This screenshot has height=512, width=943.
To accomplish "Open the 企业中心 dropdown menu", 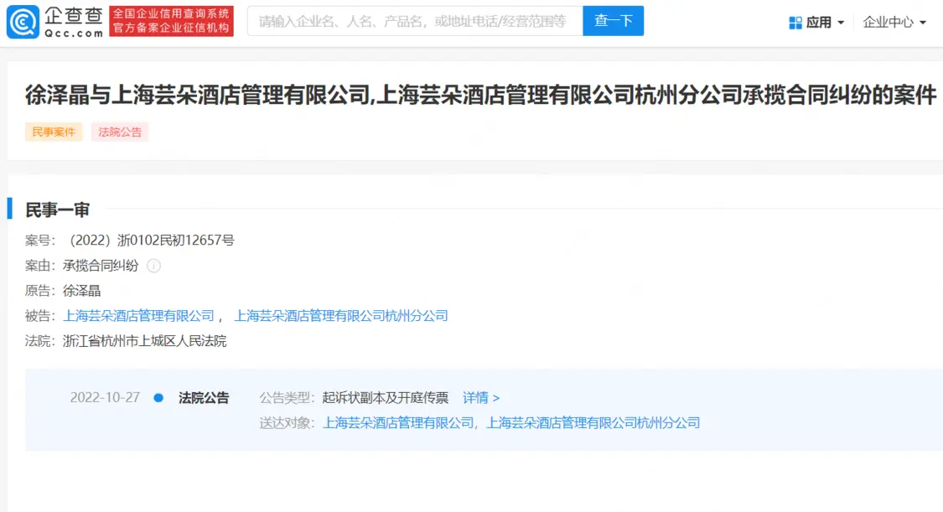I will tap(894, 23).
